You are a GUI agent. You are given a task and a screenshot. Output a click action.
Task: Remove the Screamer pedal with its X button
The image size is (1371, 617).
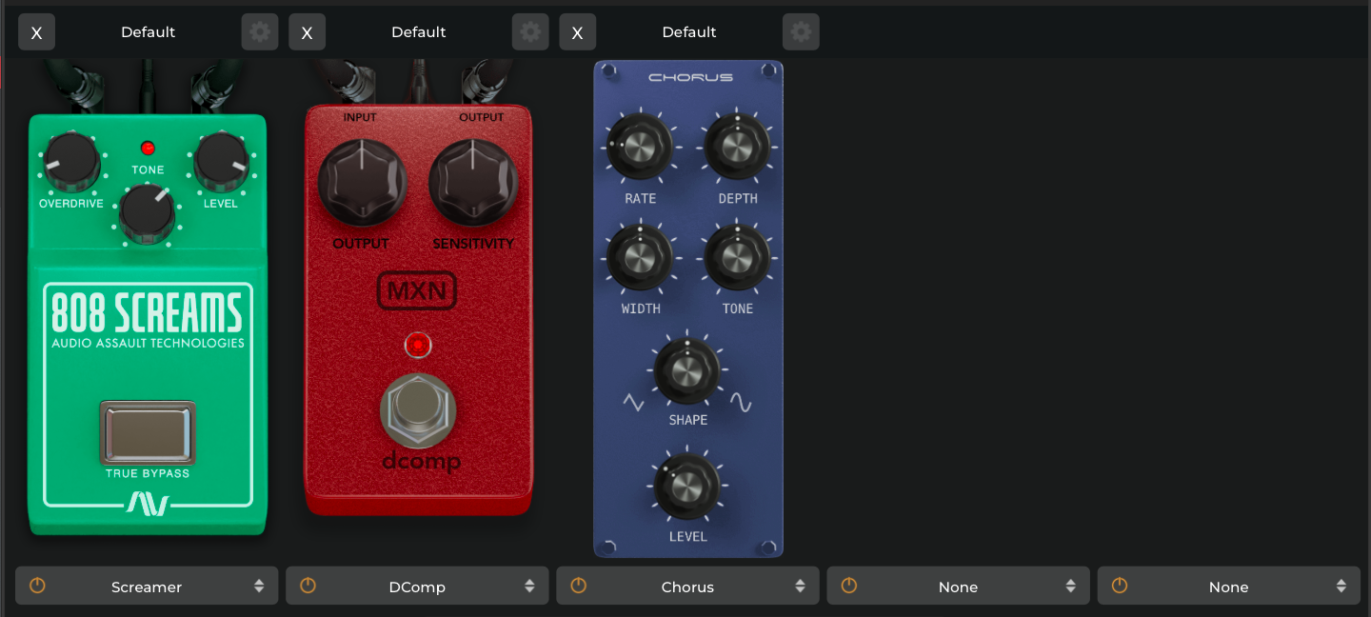click(36, 32)
